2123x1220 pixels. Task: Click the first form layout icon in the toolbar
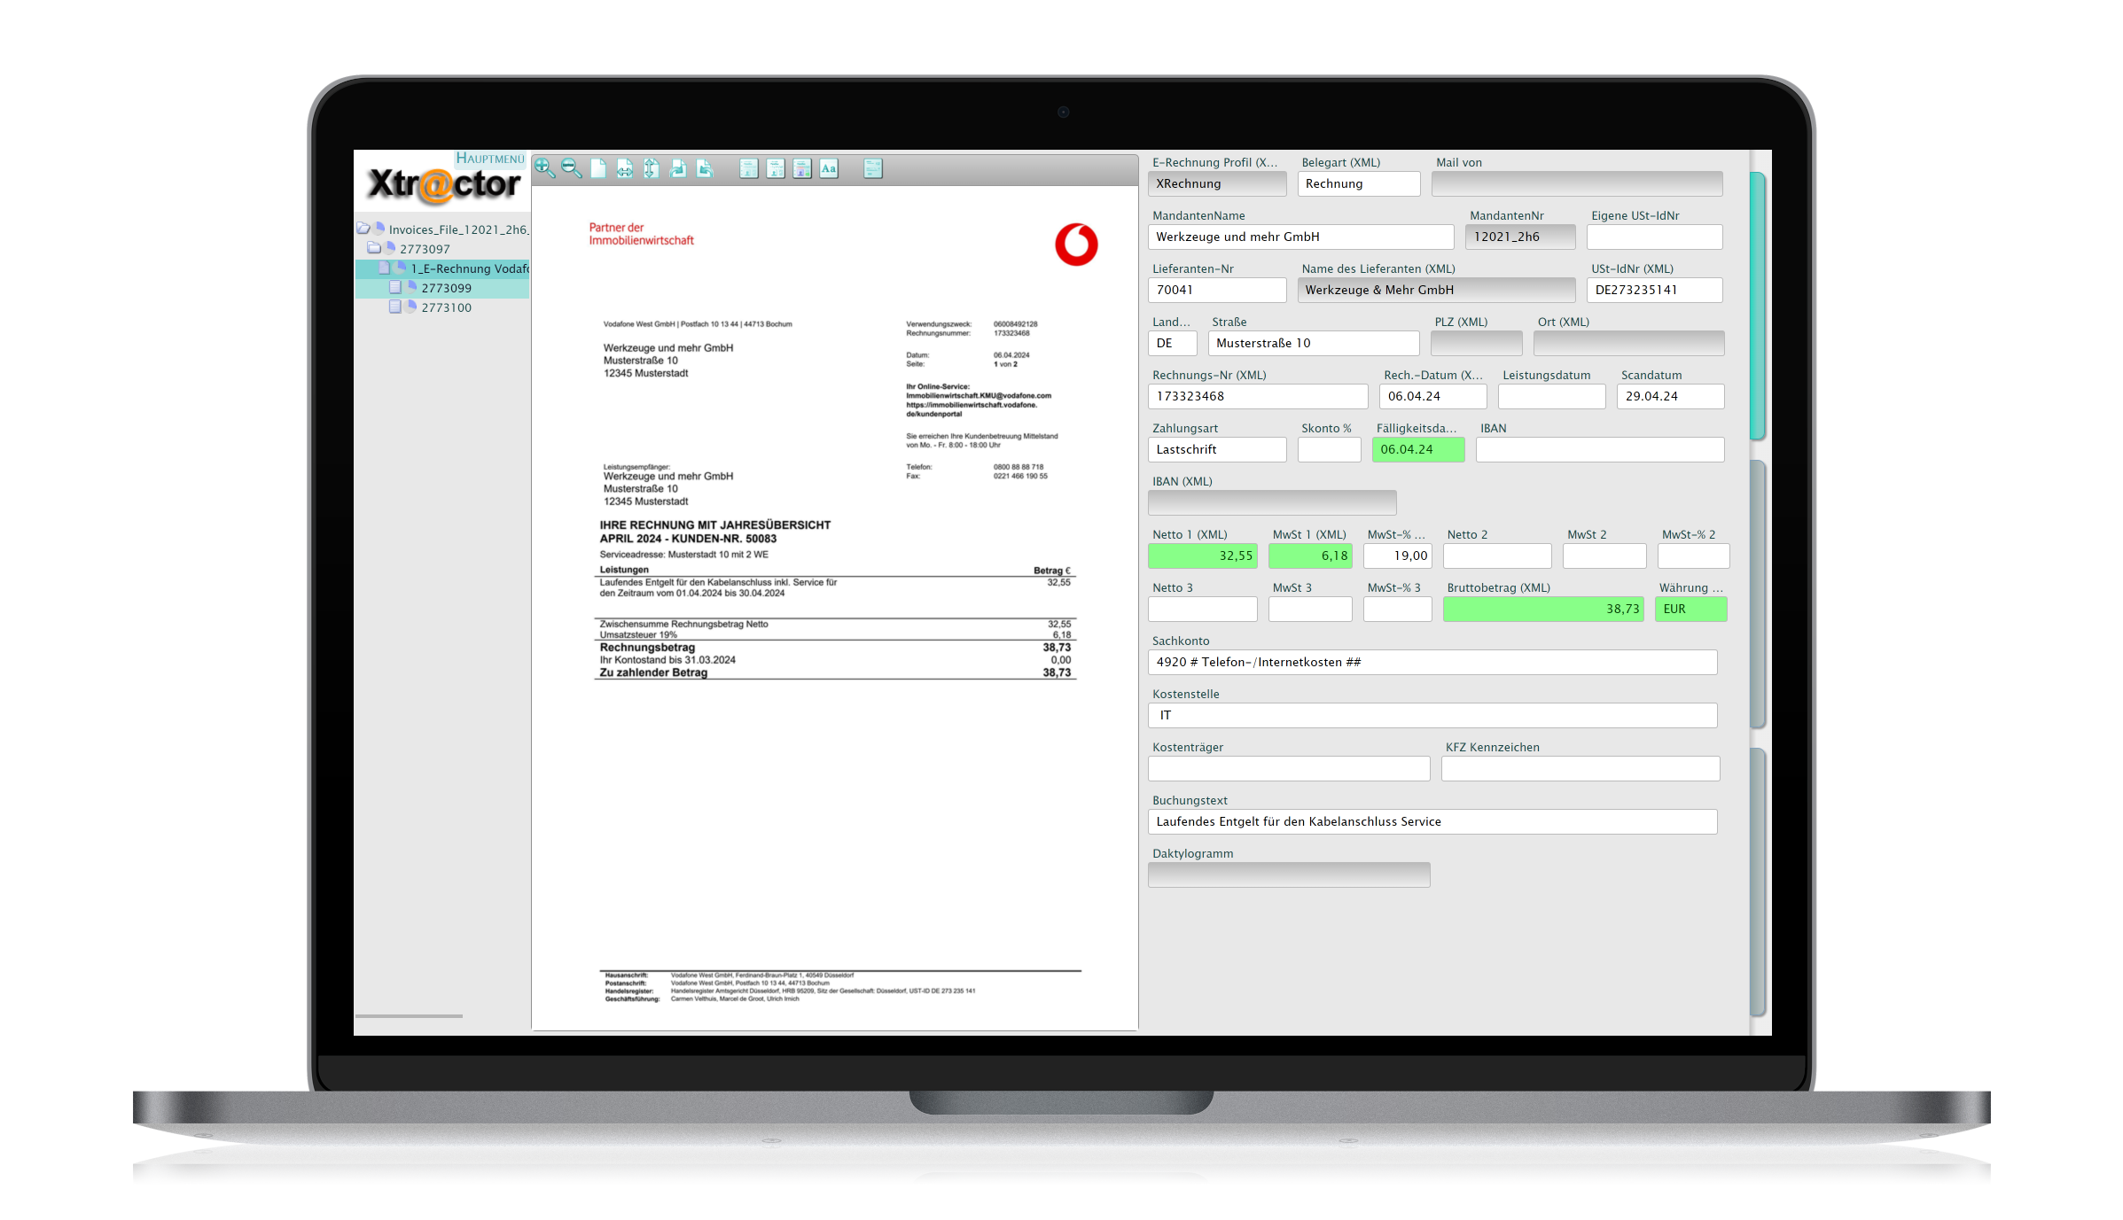tap(749, 168)
